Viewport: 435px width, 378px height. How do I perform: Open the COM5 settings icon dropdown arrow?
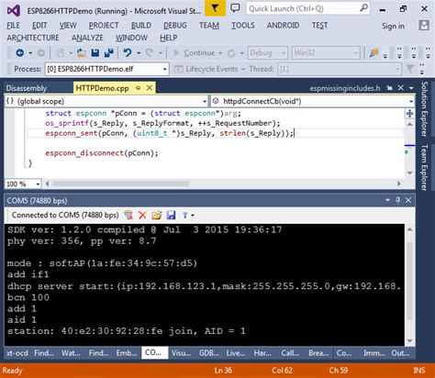point(193,216)
